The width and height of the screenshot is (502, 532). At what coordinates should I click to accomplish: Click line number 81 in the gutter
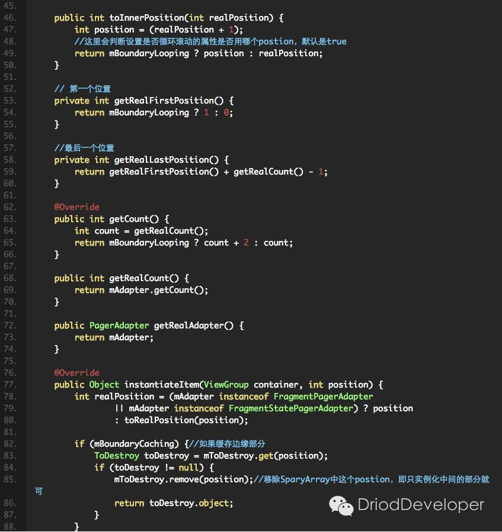(10, 432)
